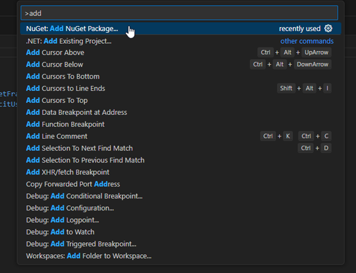
Task: Pick Copy Forwarded Port Address
Action: [x=180, y=184]
